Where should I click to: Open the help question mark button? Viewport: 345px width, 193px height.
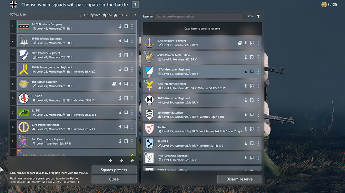coord(135,4)
